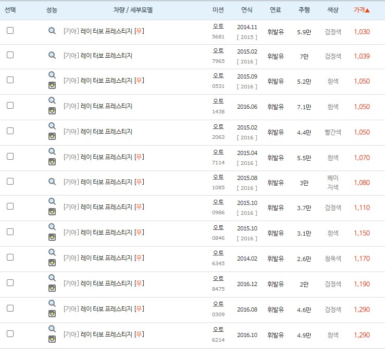Tick checkbox for the 1,070 car
385x349 pixels.
tap(10, 157)
